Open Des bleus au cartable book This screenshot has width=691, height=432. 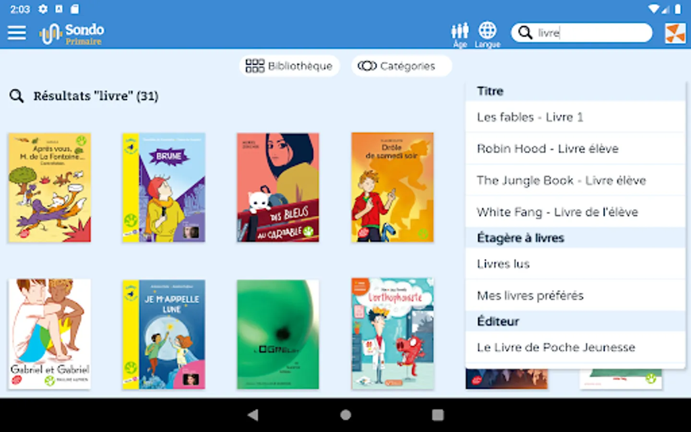278,188
